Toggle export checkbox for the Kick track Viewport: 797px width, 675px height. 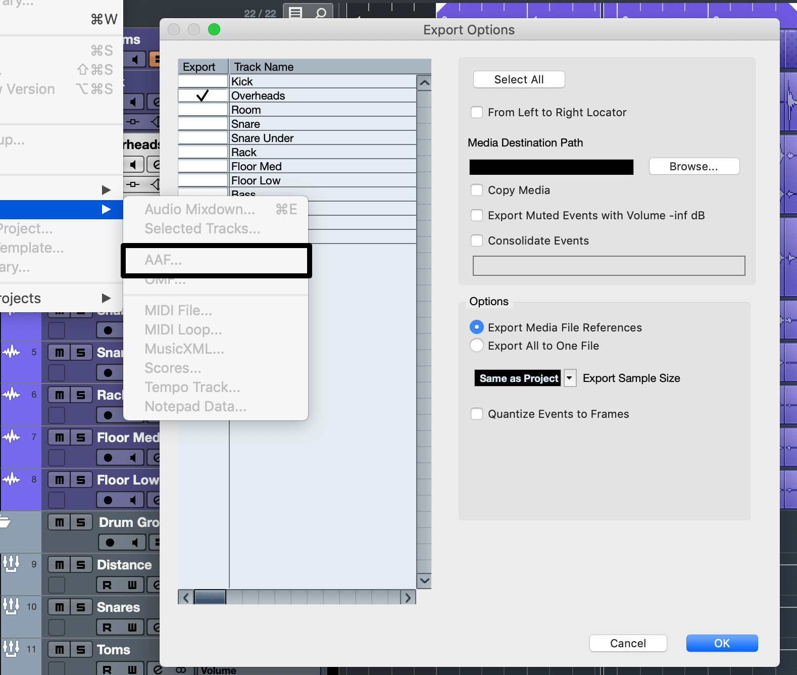point(203,81)
